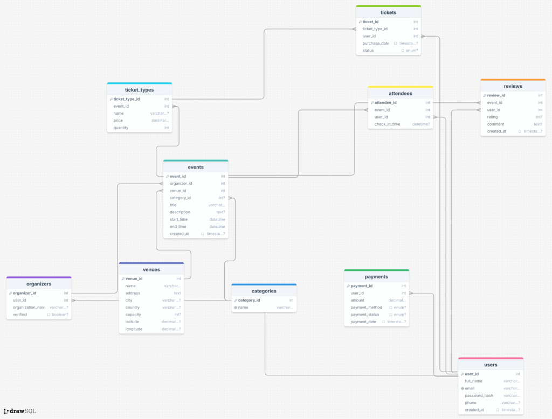552x419 pixels.
Task: Click the primary key icon next to event_id in events
Action: (x=167, y=176)
